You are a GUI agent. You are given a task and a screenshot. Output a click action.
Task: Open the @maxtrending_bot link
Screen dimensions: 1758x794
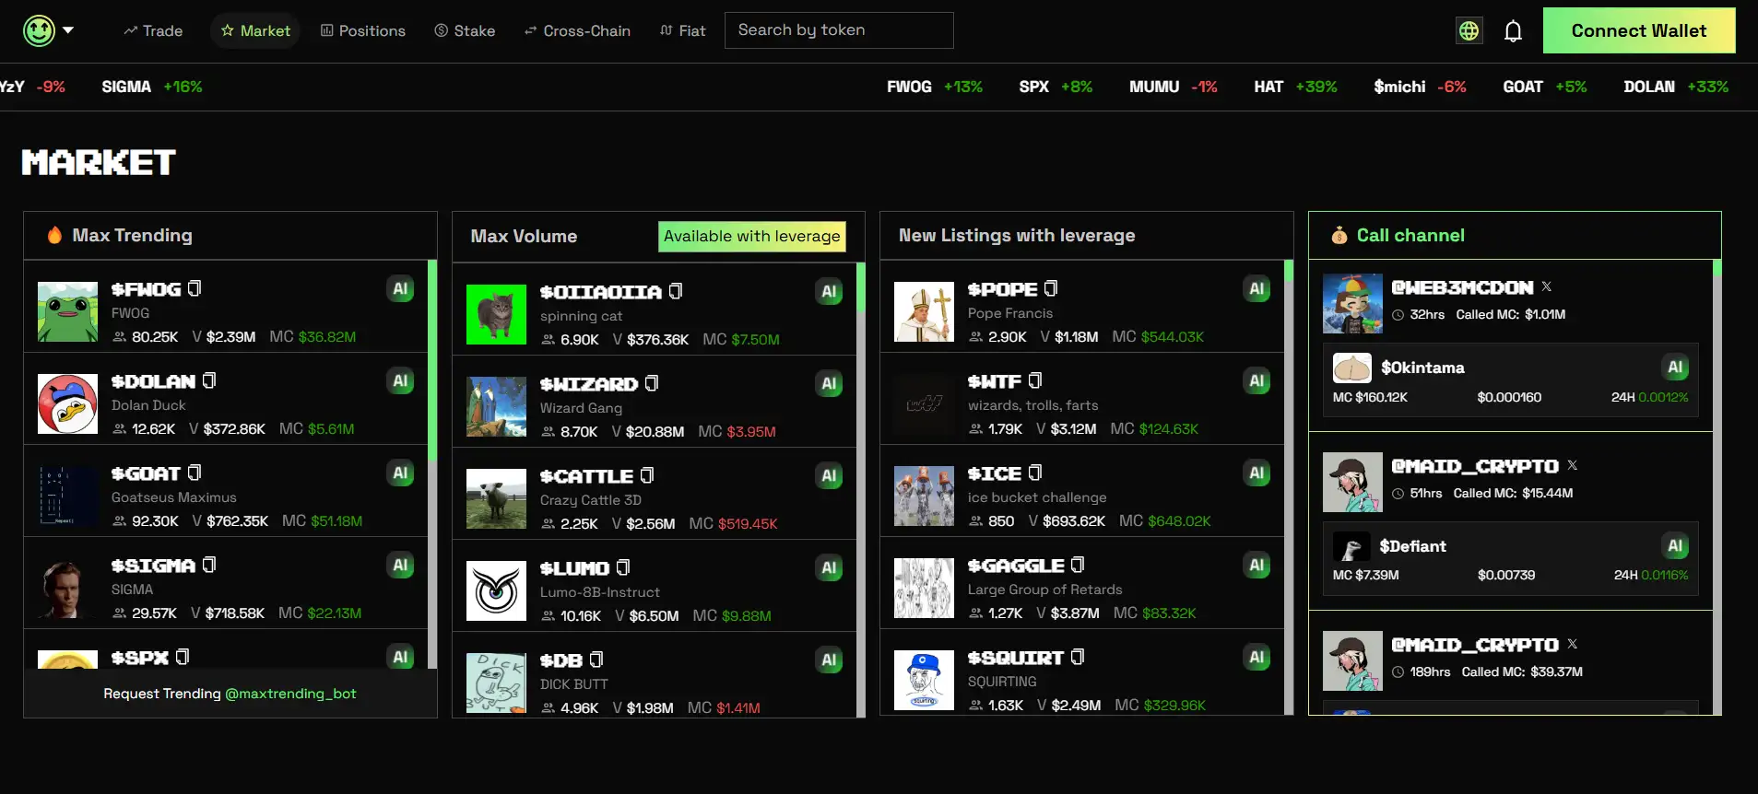pyautogui.click(x=290, y=694)
